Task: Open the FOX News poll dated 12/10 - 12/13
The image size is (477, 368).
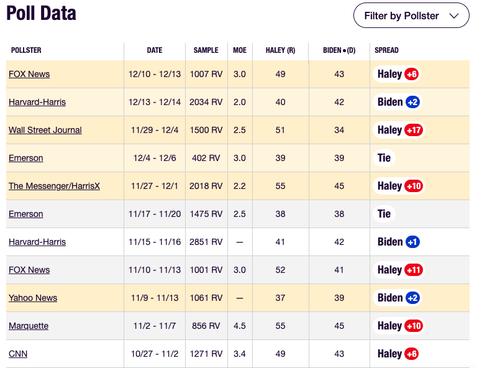Action: [29, 74]
